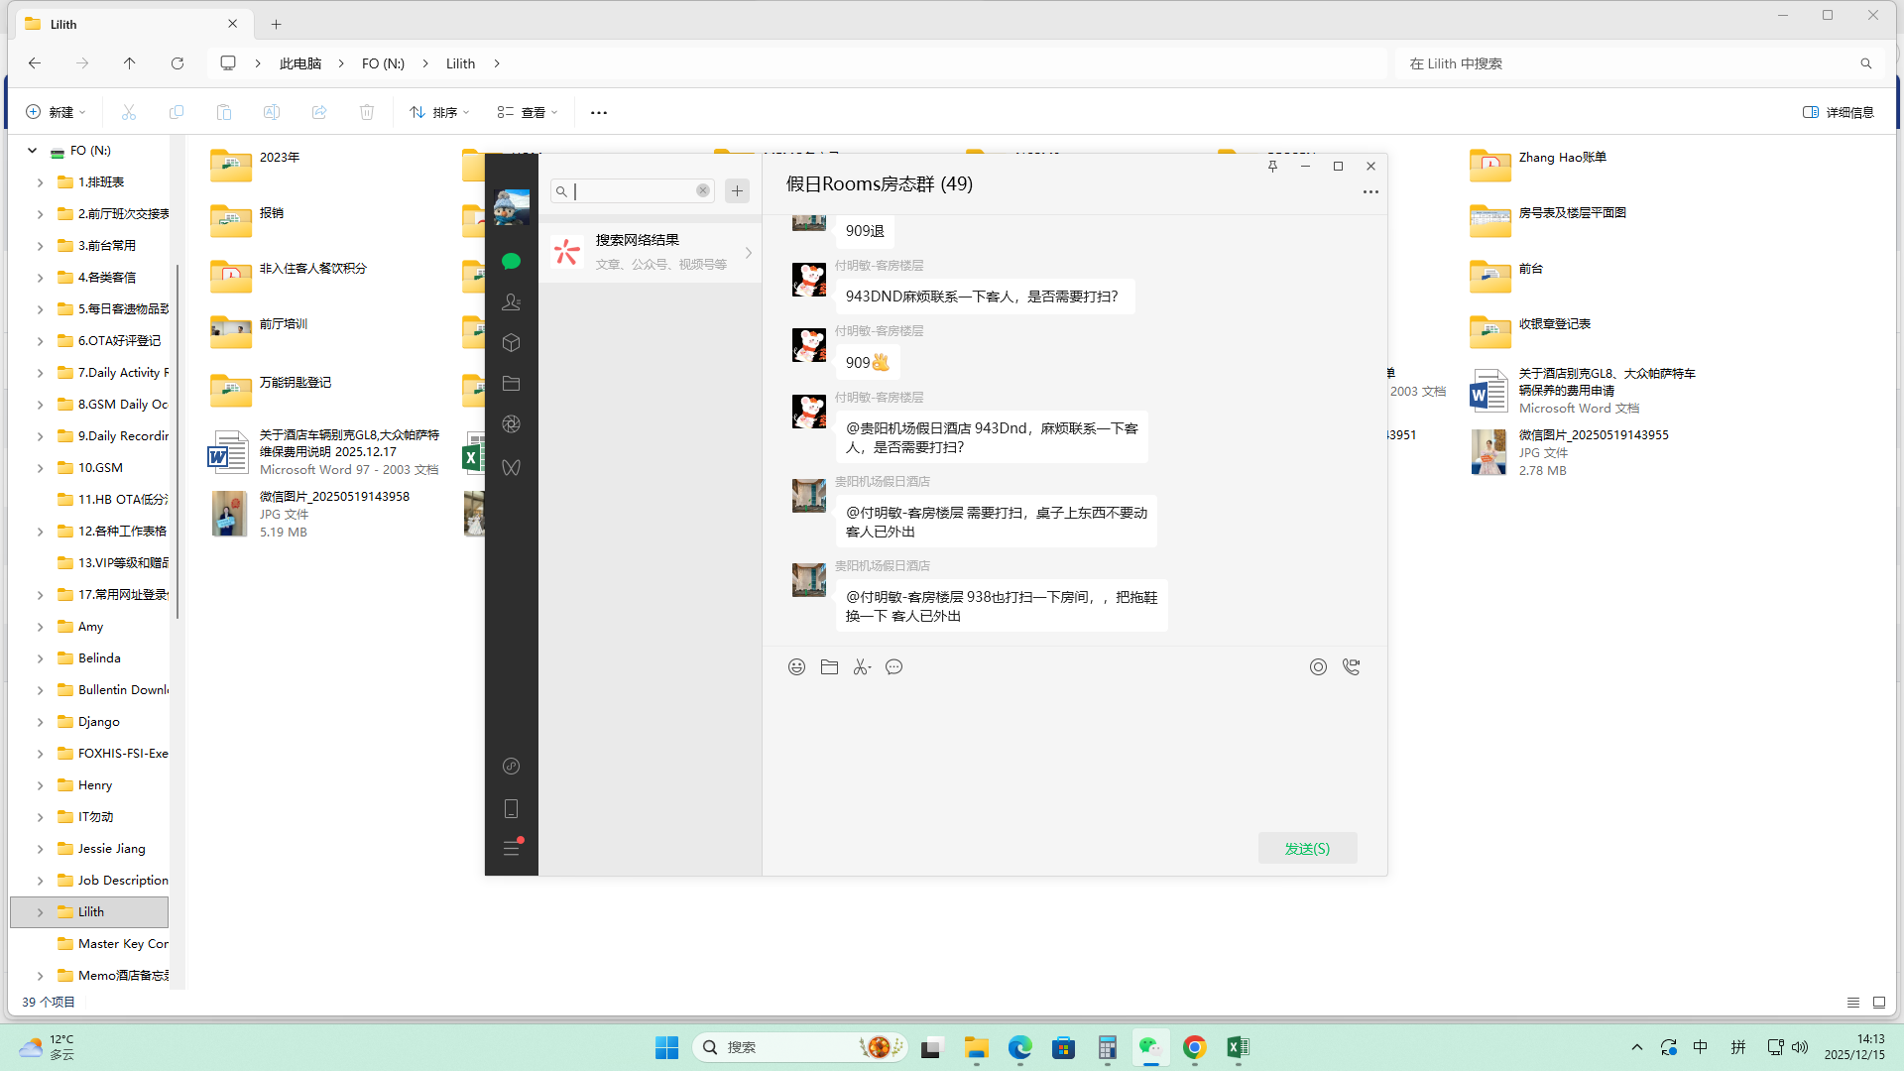The image size is (1904, 1071).
Task: Open the search network results entry
Action: coord(651,252)
